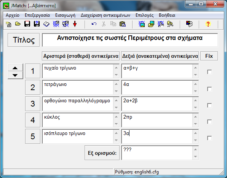Open the Αρχείο menu
This screenshot has width=227, height=178.
coord(13,15)
